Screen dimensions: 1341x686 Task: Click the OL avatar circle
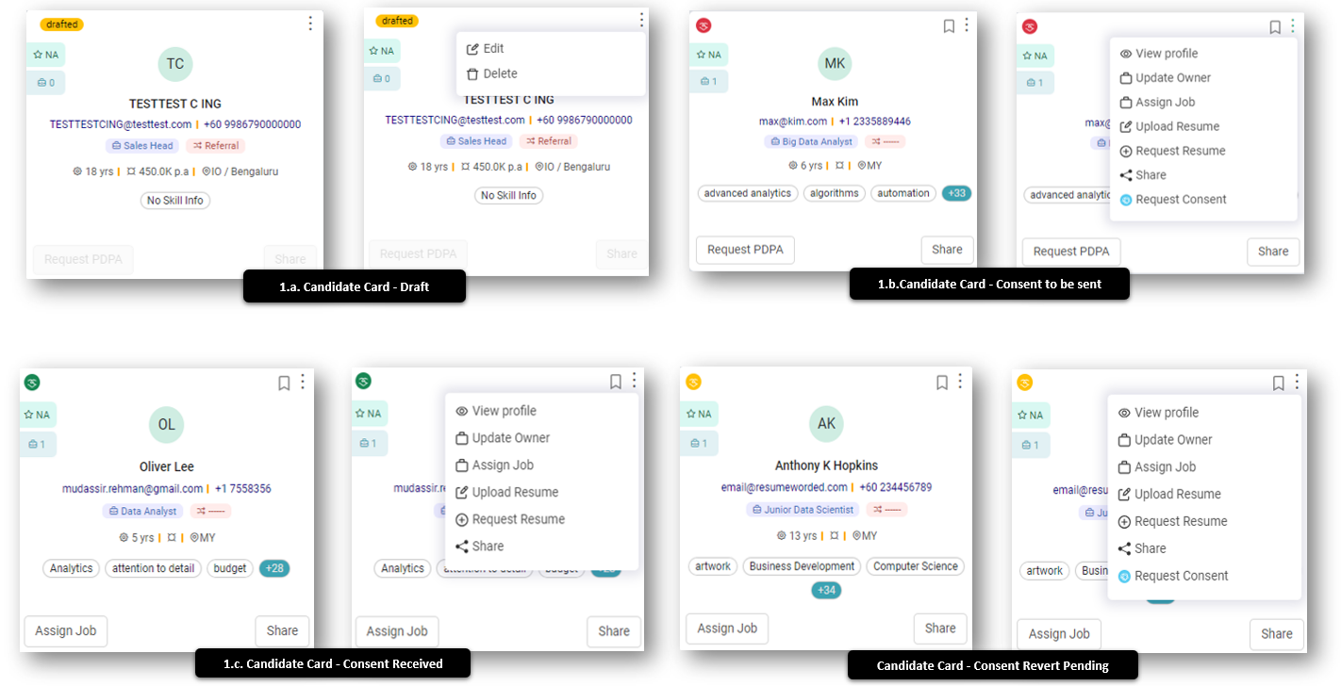(x=166, y=424)
